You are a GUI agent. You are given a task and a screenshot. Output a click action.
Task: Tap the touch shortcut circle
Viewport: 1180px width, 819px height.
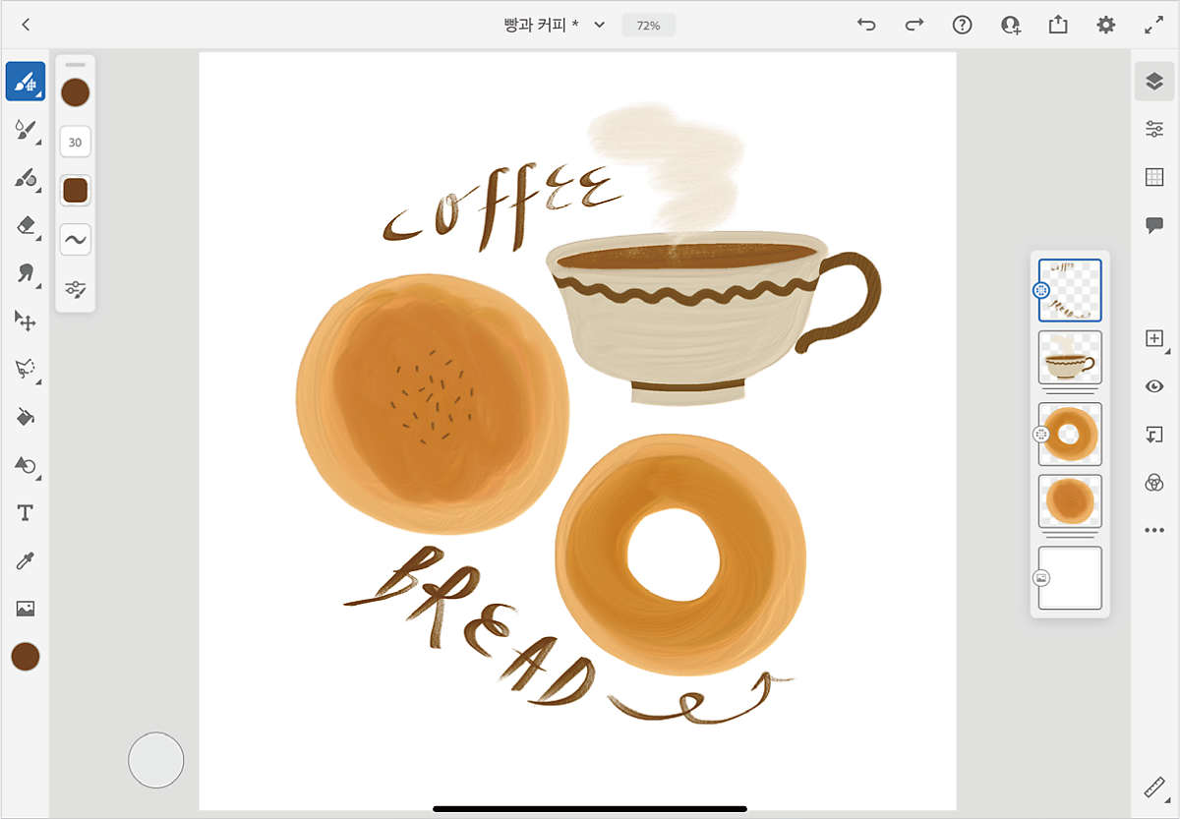click(156, 760)
